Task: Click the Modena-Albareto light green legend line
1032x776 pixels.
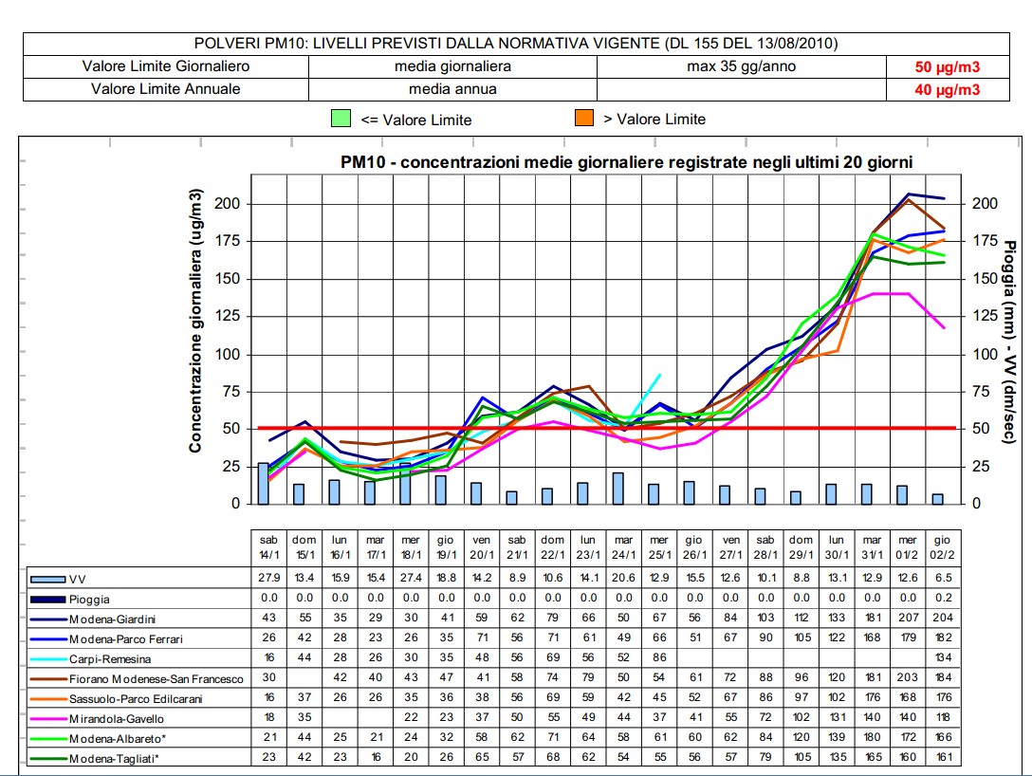Action: pos(48,737)
